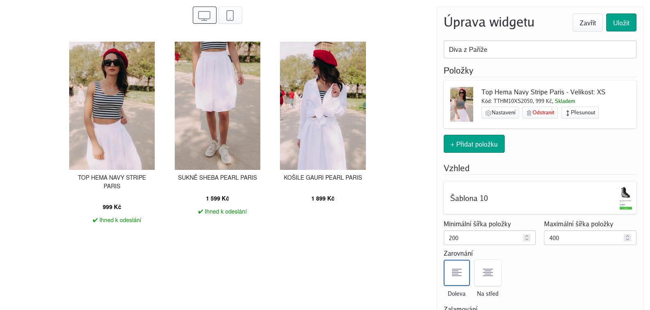Screen dimensions: 650x310
Task: Open Nastavení settings for the item
Action: point(500,113)
